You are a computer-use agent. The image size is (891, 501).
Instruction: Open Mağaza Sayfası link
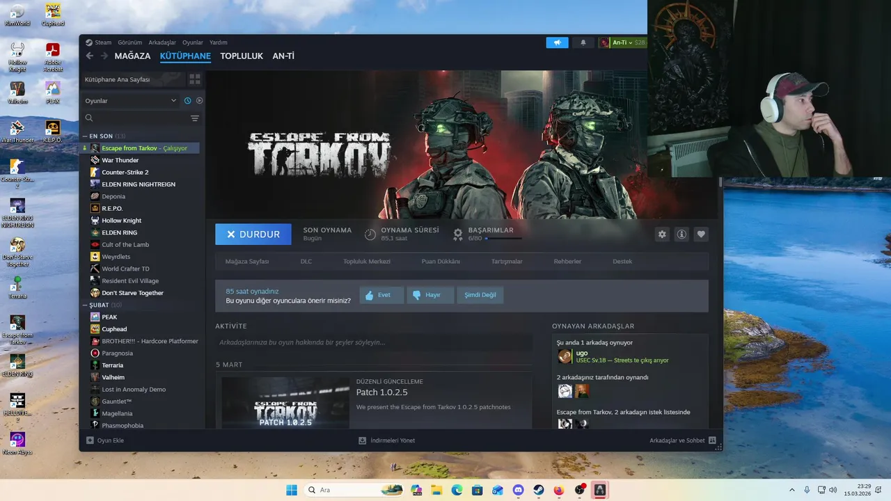click(x=247, y=262)
